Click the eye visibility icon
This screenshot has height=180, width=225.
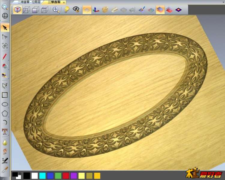(76, 10)
